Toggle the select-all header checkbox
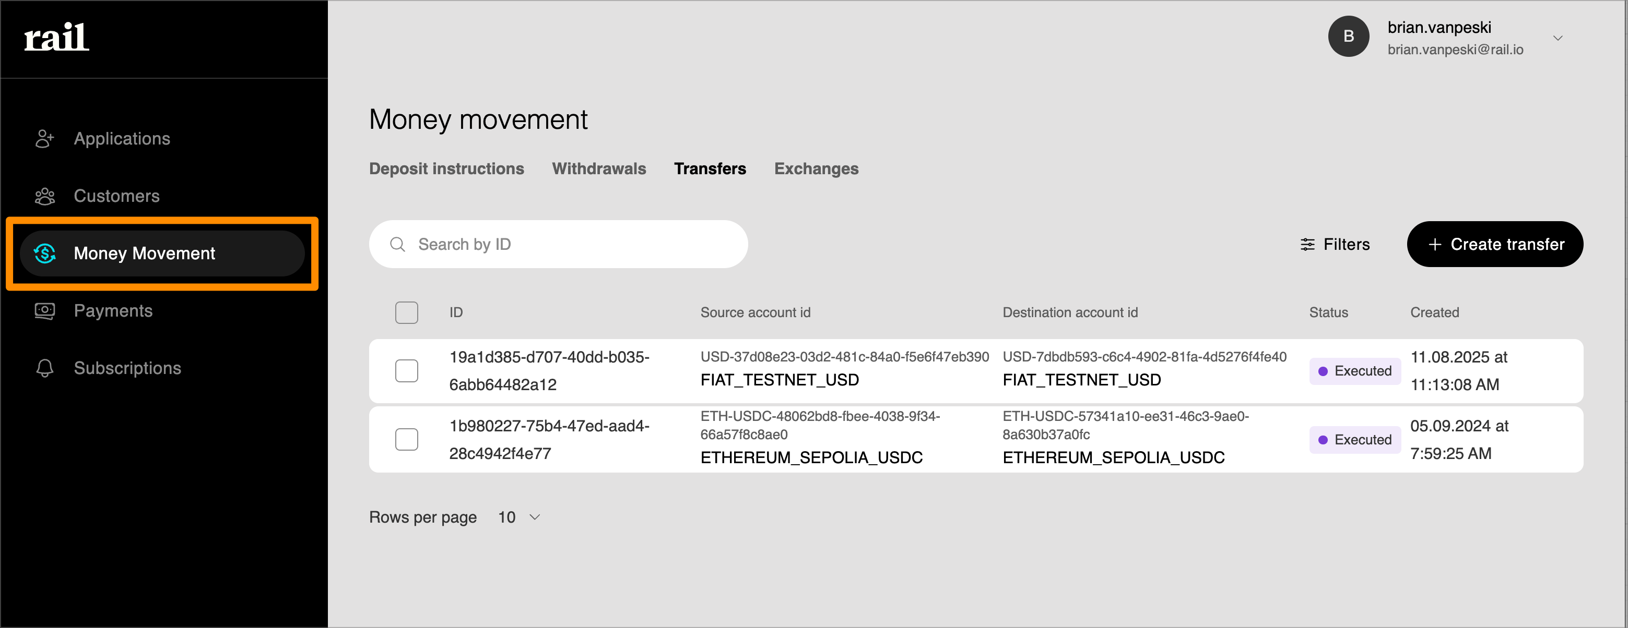 [x=406, y=312]
